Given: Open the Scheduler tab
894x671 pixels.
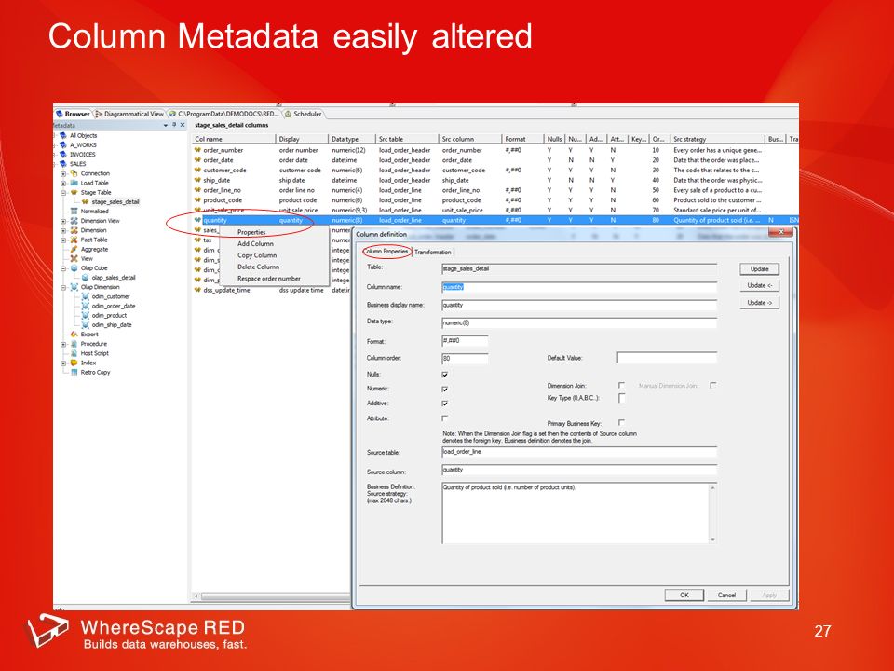Looking at the screenshot, I should (x=304, y=114).
